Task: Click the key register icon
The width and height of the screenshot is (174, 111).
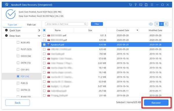Action: click(x=135, y=5)
